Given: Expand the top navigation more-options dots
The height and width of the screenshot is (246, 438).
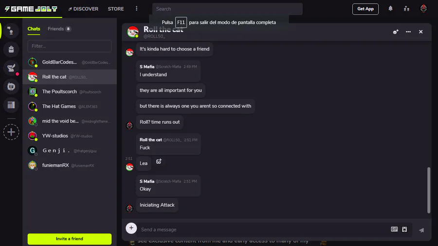Looking at the screenshot, I should (137, 9).
